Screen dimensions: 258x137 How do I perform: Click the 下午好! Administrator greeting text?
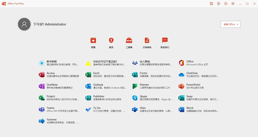50,24
